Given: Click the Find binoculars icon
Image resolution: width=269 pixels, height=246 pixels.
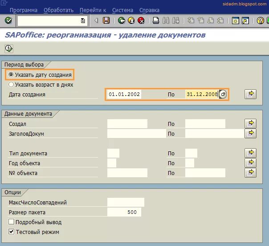Looking at the screenshot, I should [166, 21].
